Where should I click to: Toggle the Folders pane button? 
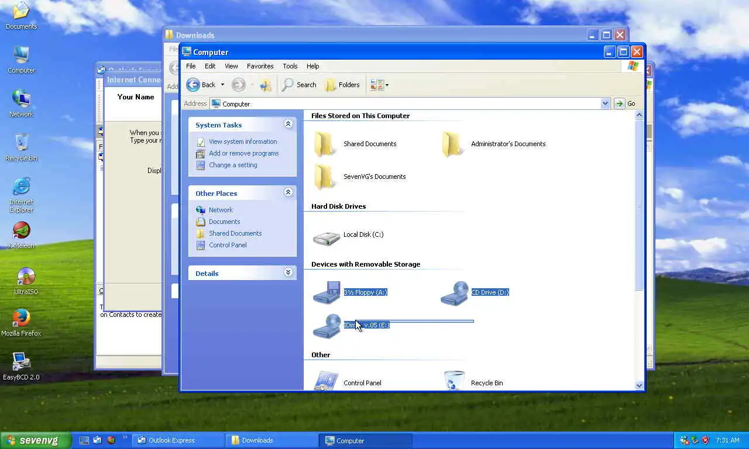tap(343, 85)
